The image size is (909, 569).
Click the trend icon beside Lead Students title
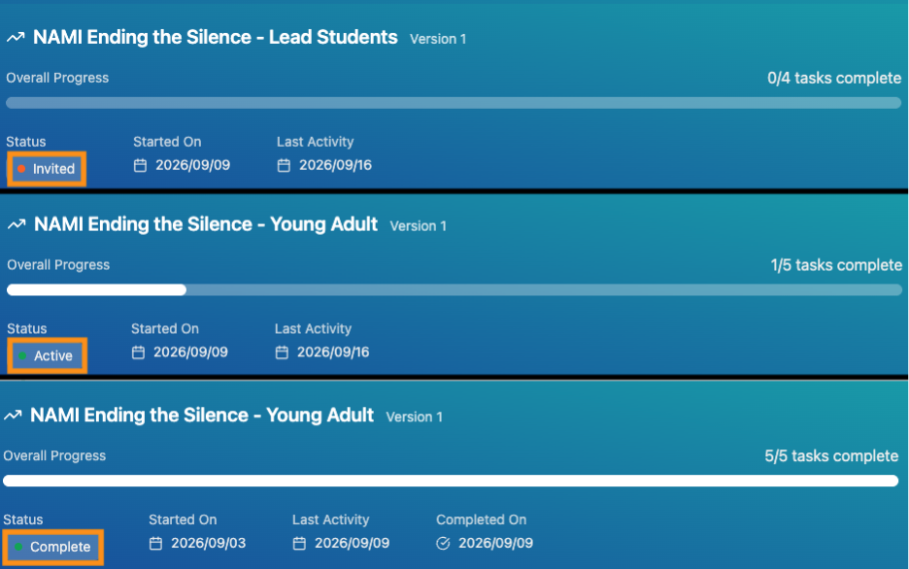[x=16, y=38]
